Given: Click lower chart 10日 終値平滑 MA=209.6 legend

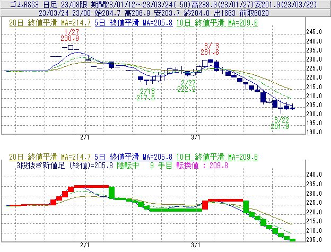Looking at the screenshot, I should point(217,157).
